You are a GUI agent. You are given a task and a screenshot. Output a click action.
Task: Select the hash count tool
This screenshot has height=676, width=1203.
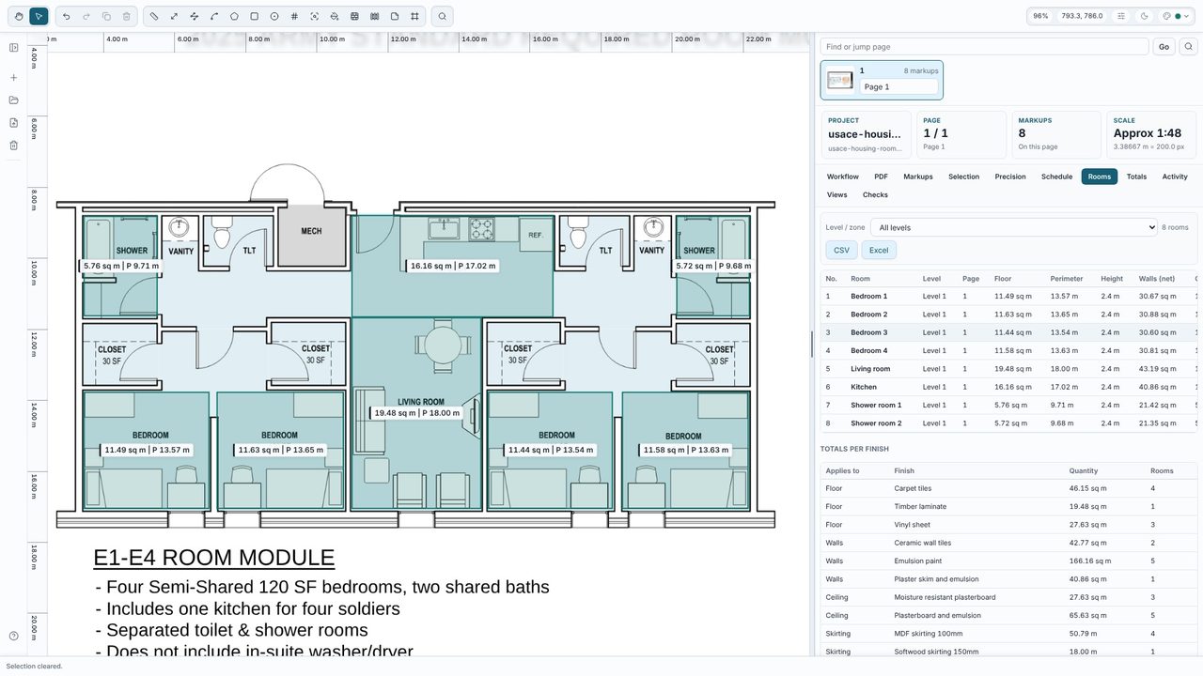pos(294,16)
